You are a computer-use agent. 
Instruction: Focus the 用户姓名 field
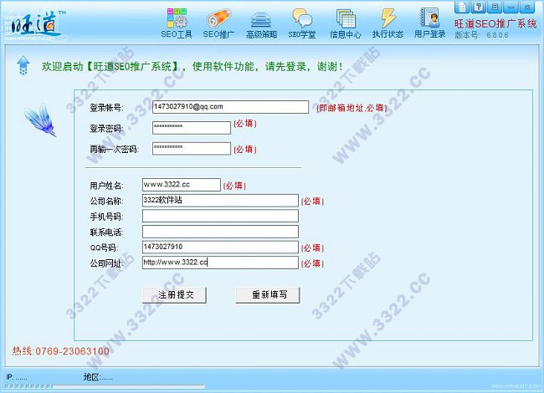point(182,185)
